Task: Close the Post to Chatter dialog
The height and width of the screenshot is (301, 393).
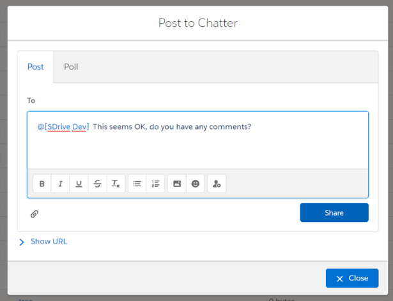Action: [x=352, y=278]
